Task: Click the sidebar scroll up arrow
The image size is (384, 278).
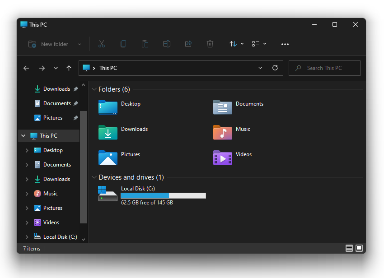Action: pyautogui.click(x=83, y=85)
